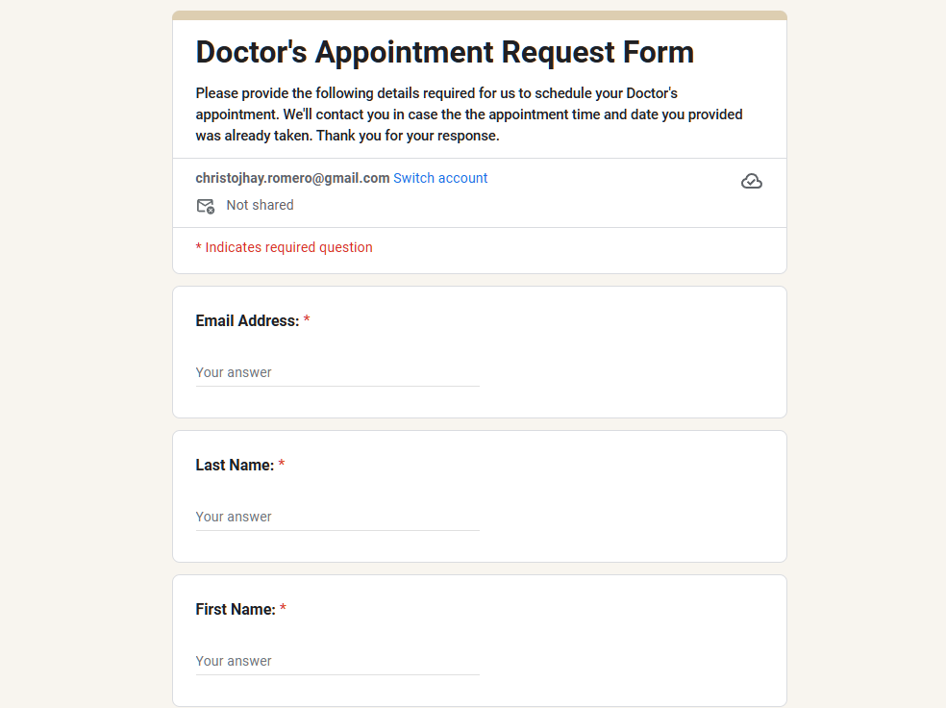946x708 pixels.
Task: Click the beige page background outside form
Action: [x=87, y=385]
